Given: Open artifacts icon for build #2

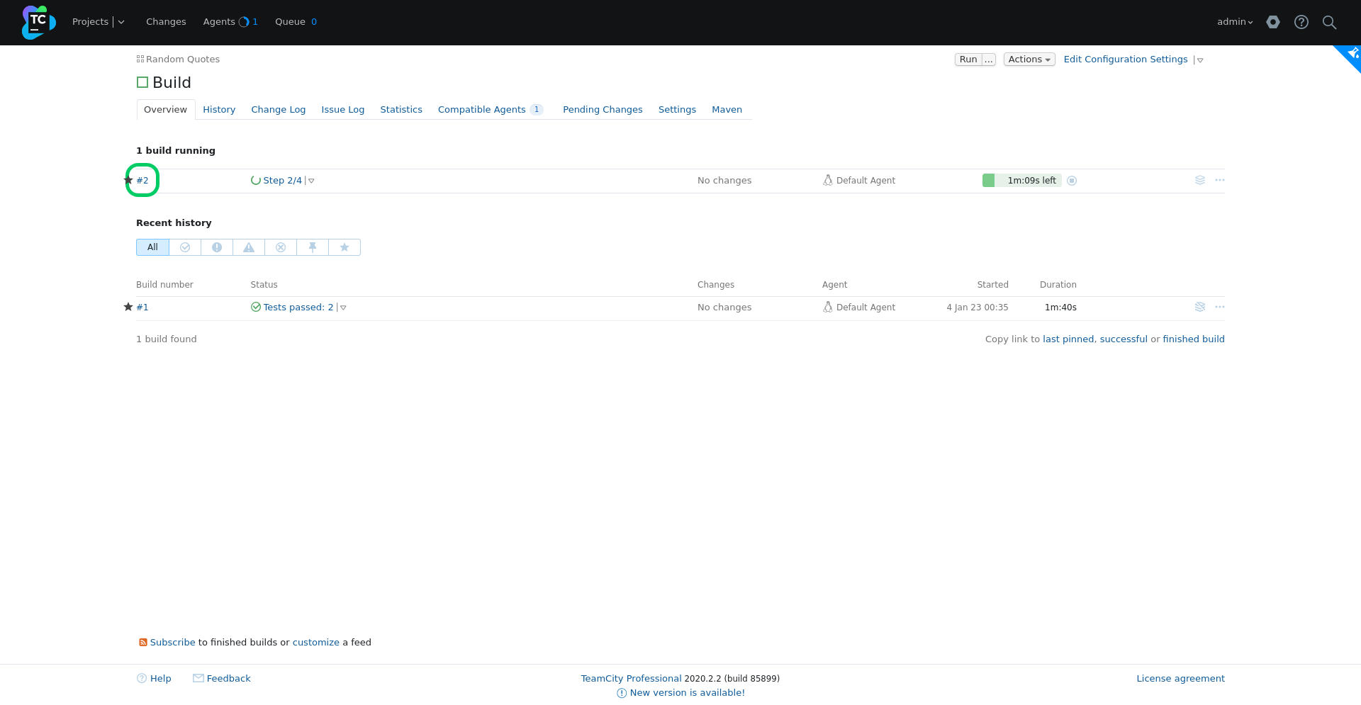Looking at the screenshot, I should pyautogui.click(x=1200, y=180).
